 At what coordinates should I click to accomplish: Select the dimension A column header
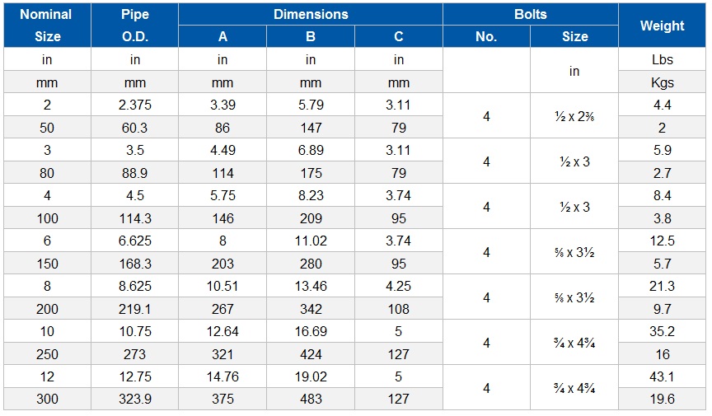point(222,36)
